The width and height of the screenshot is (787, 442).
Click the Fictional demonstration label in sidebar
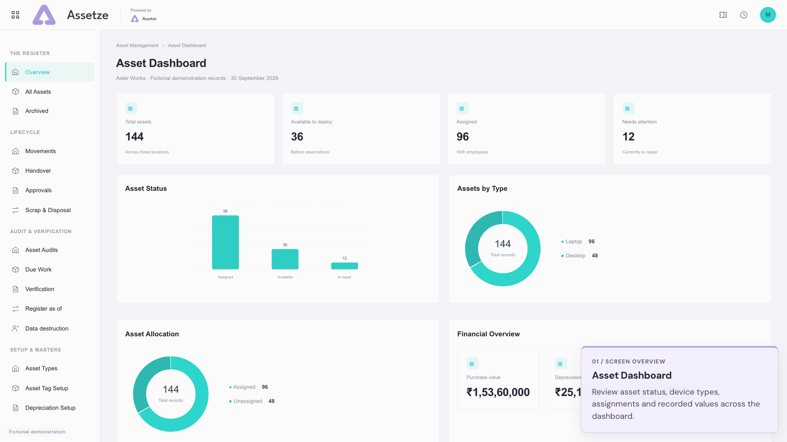click(37, 432)
